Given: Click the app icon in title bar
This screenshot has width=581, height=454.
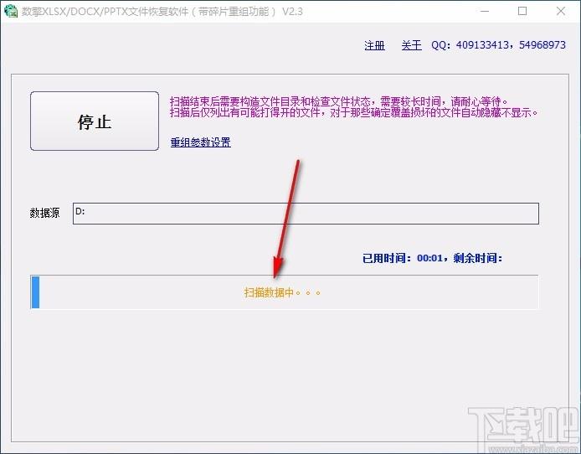Looking at the screenshot, I should click(x=11, y=11).
